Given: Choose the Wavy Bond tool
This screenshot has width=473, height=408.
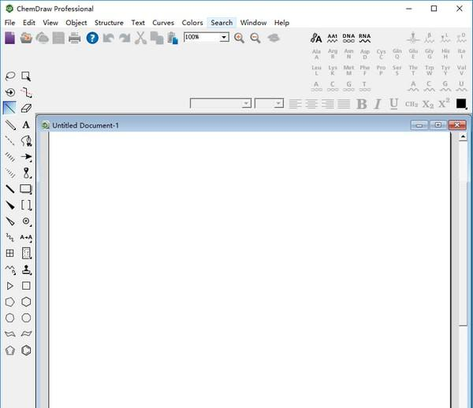Looking at the screenshot, I should pyautogui.click(x=10, y=237).
